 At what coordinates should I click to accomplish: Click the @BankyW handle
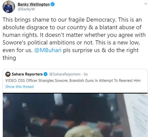(26, 9)
